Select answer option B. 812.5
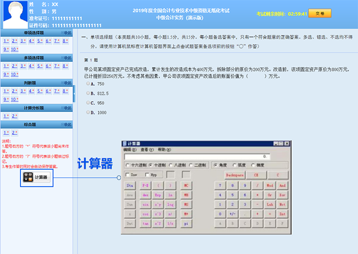This screenshot has height=254, width=358. pyautogui.click(x=88, y=93)
